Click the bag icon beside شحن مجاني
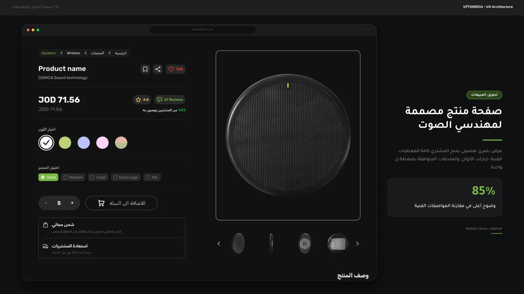This screenshot has height=294, width=524. 46,225
